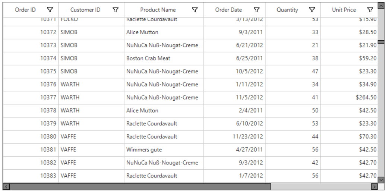Select Raclette Courdavault in row 10379
The width and height of the screenshot is (386, 192).
pos(164,124)
